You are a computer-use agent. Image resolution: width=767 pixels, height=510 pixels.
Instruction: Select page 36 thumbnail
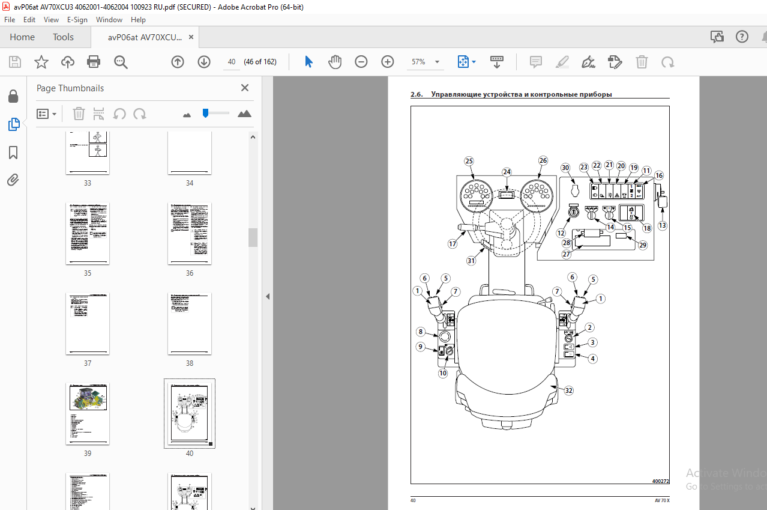190,233
